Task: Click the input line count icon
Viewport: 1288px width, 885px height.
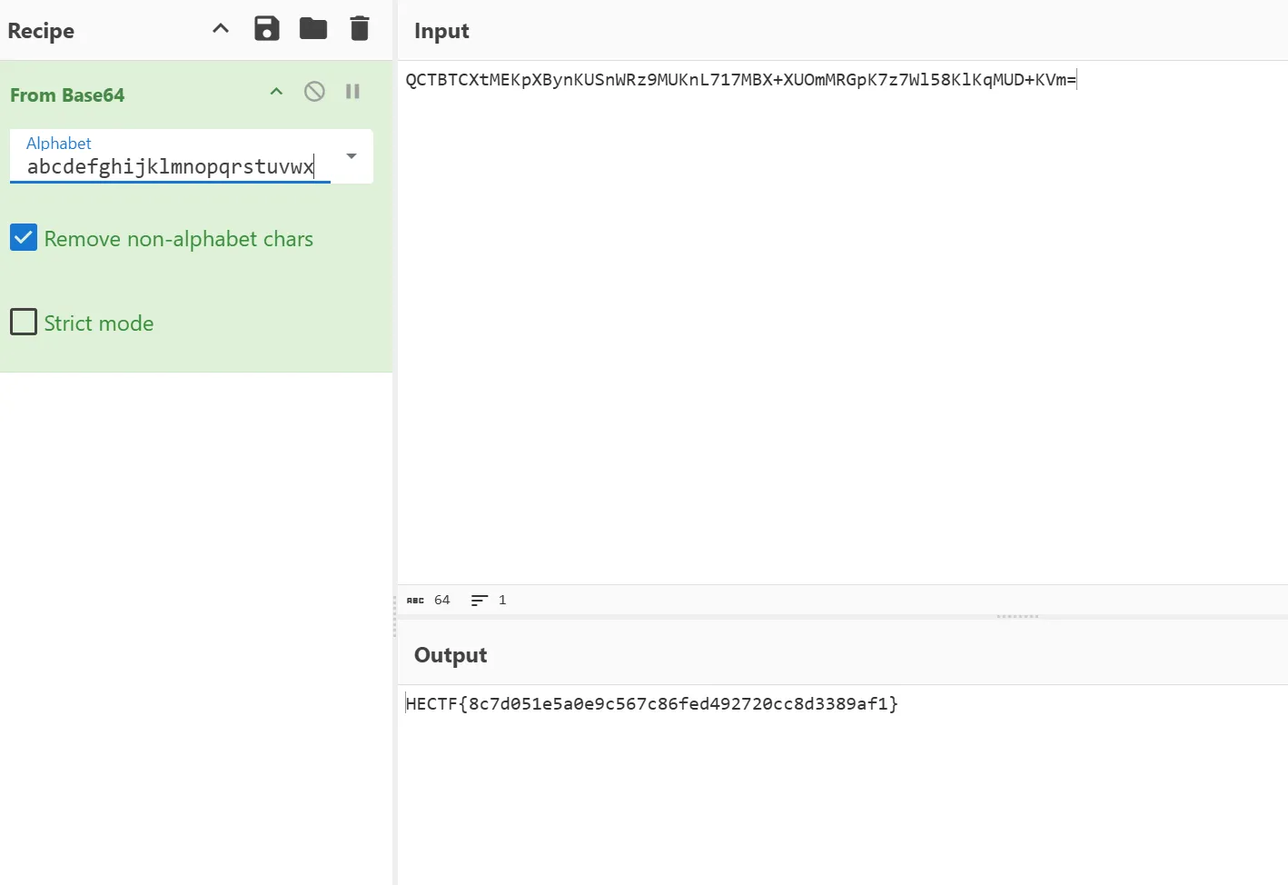Action: click(x=480, y=601)
